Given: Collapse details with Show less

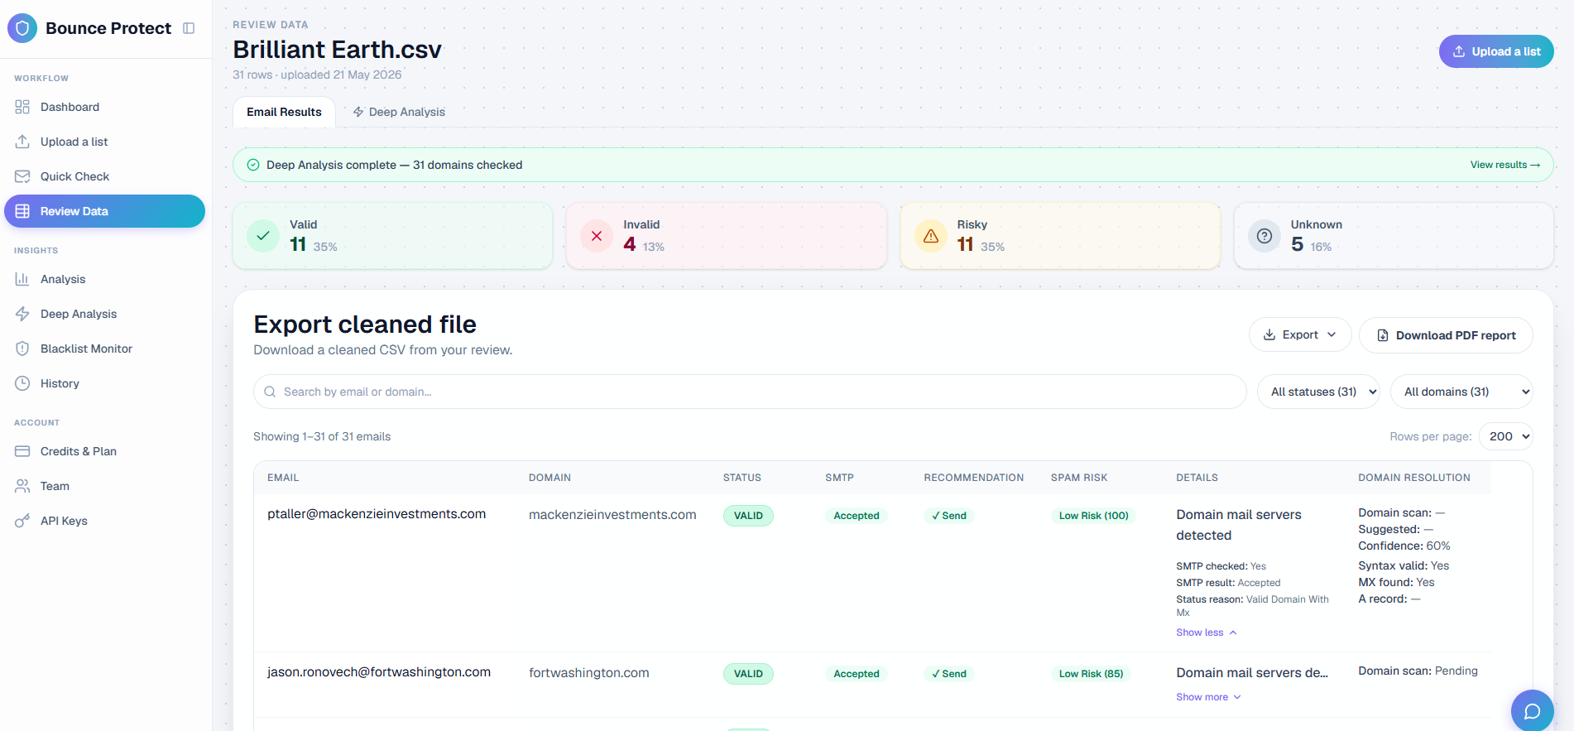Looking at the screenshot, I should (x=1207, y=632).
